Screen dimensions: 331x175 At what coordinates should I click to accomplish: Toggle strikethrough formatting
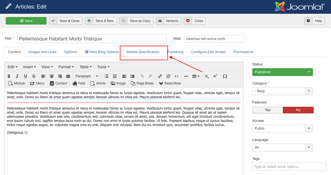pos(34,76)
